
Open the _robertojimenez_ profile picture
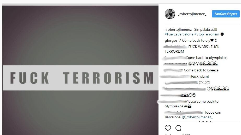point(170,14)
